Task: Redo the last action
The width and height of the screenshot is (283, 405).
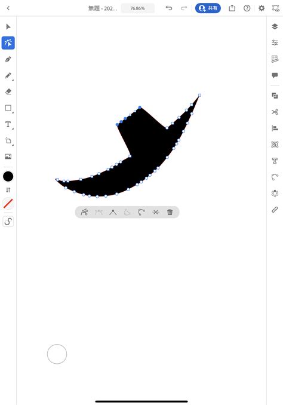Action: tap(183, 8)
